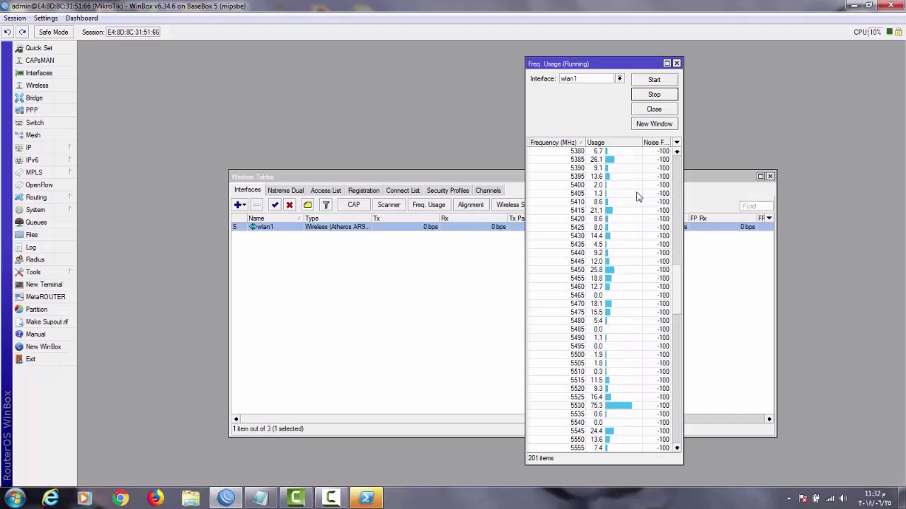
Task: Click the Freq. Usage vertical scrollbar thumb
Action: pos(677,290)
